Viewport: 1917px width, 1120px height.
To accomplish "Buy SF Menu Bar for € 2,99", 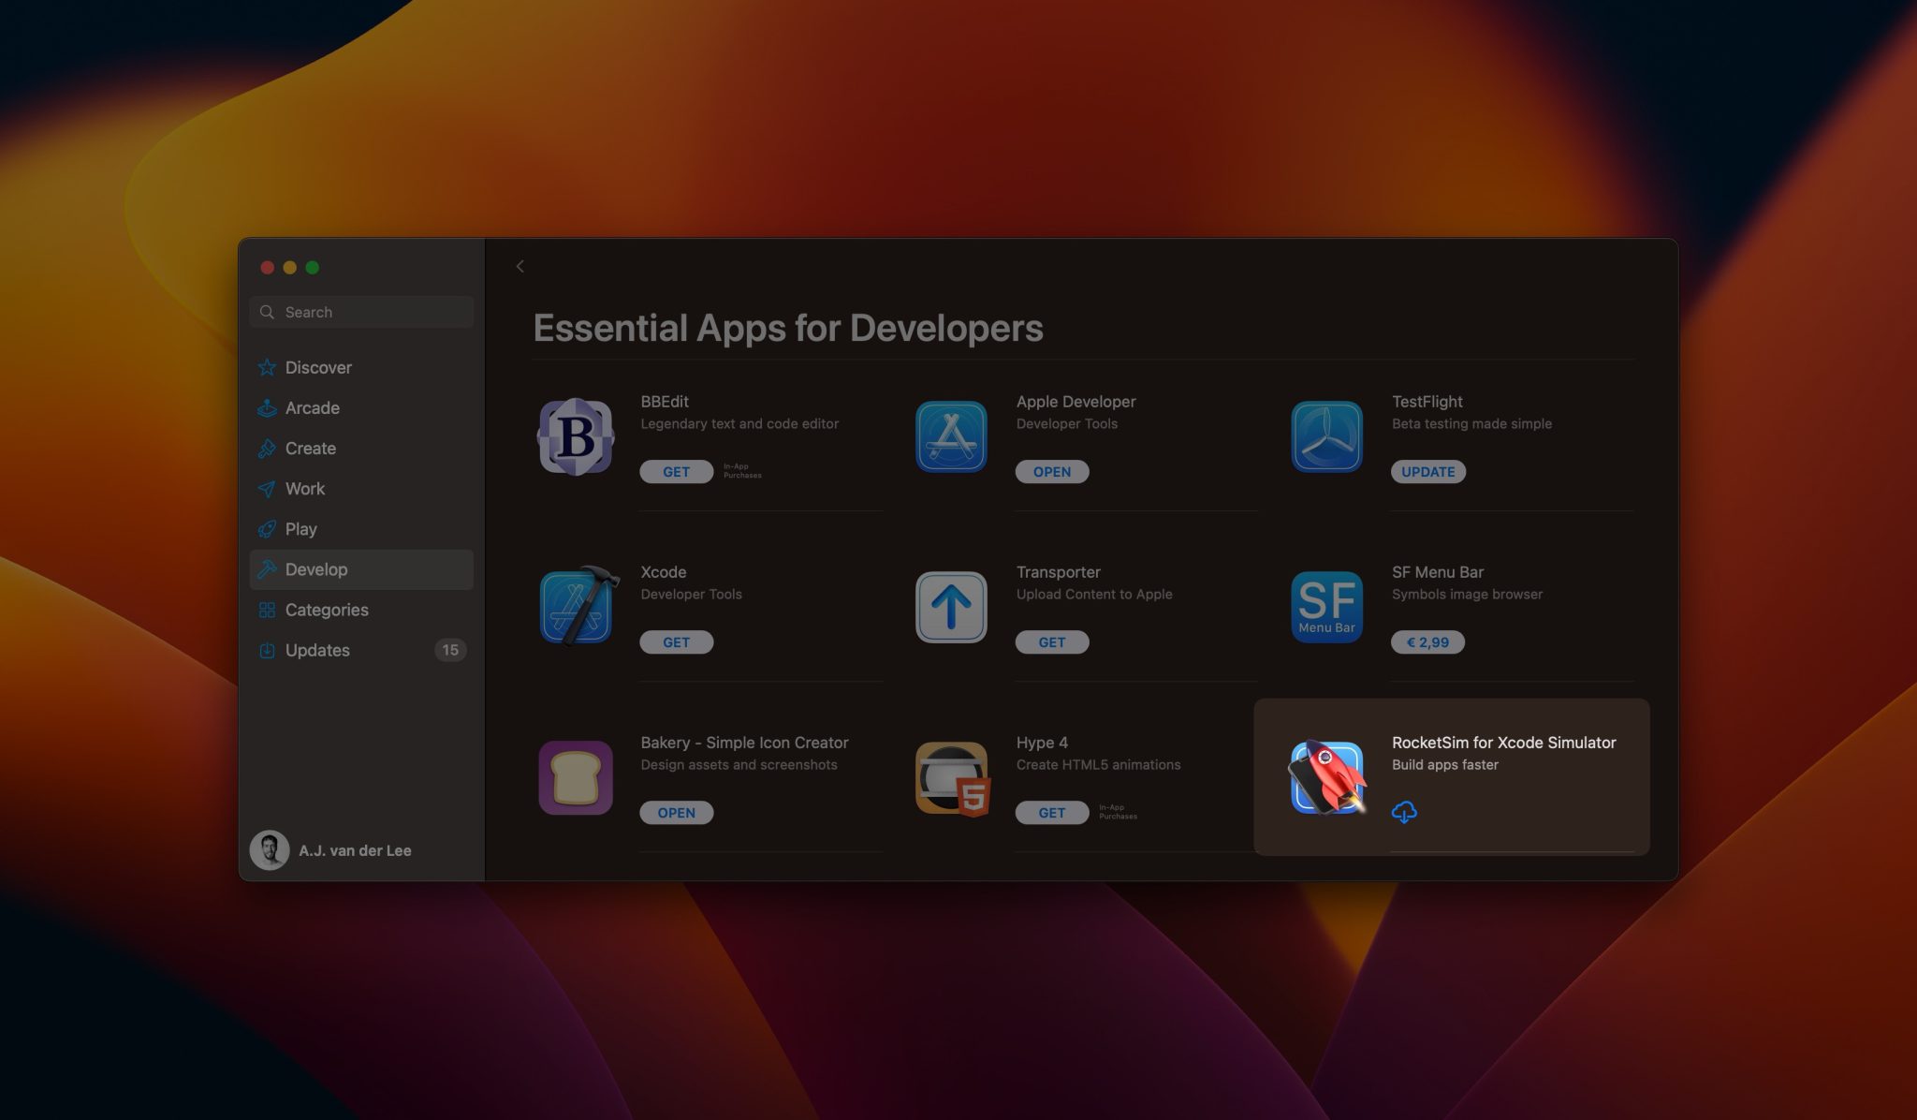I will (x=1427, y=642).
